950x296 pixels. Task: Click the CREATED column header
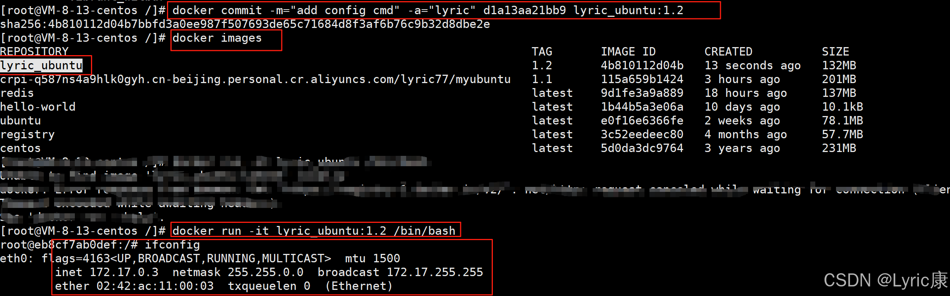[x=728, y=52]
